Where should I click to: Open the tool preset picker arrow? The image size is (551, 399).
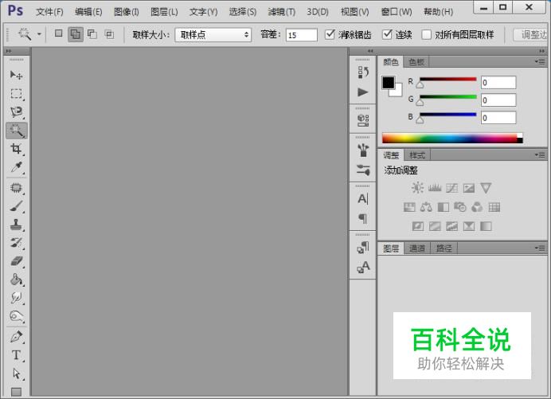[39, 34]
